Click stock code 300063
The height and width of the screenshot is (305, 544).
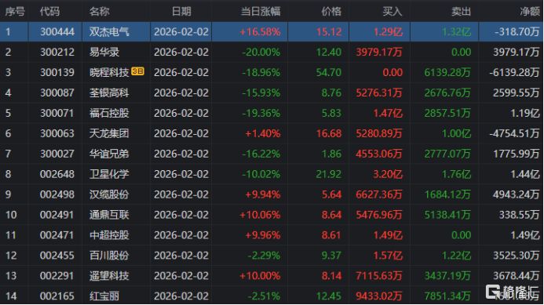(57, 133)
